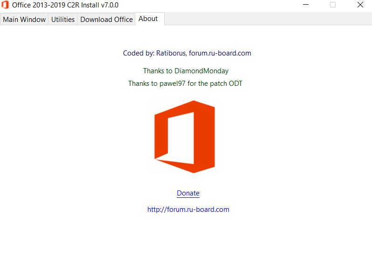Click the grayed-out maximize button
The height and width of the screenshot is (259, 372).
point(333,5)
